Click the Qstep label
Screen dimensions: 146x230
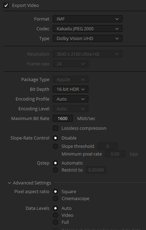click(x=43, y=163)
